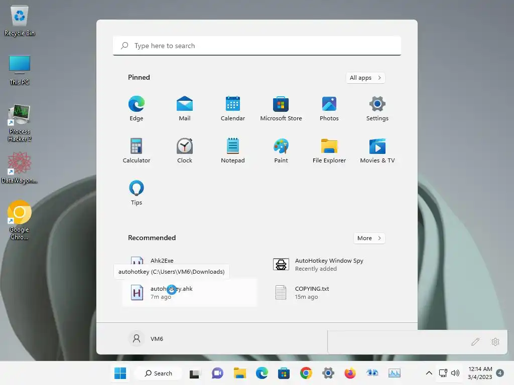Click the pencil edit icon in flyout
514x385 pixels.
click(475, 342)
